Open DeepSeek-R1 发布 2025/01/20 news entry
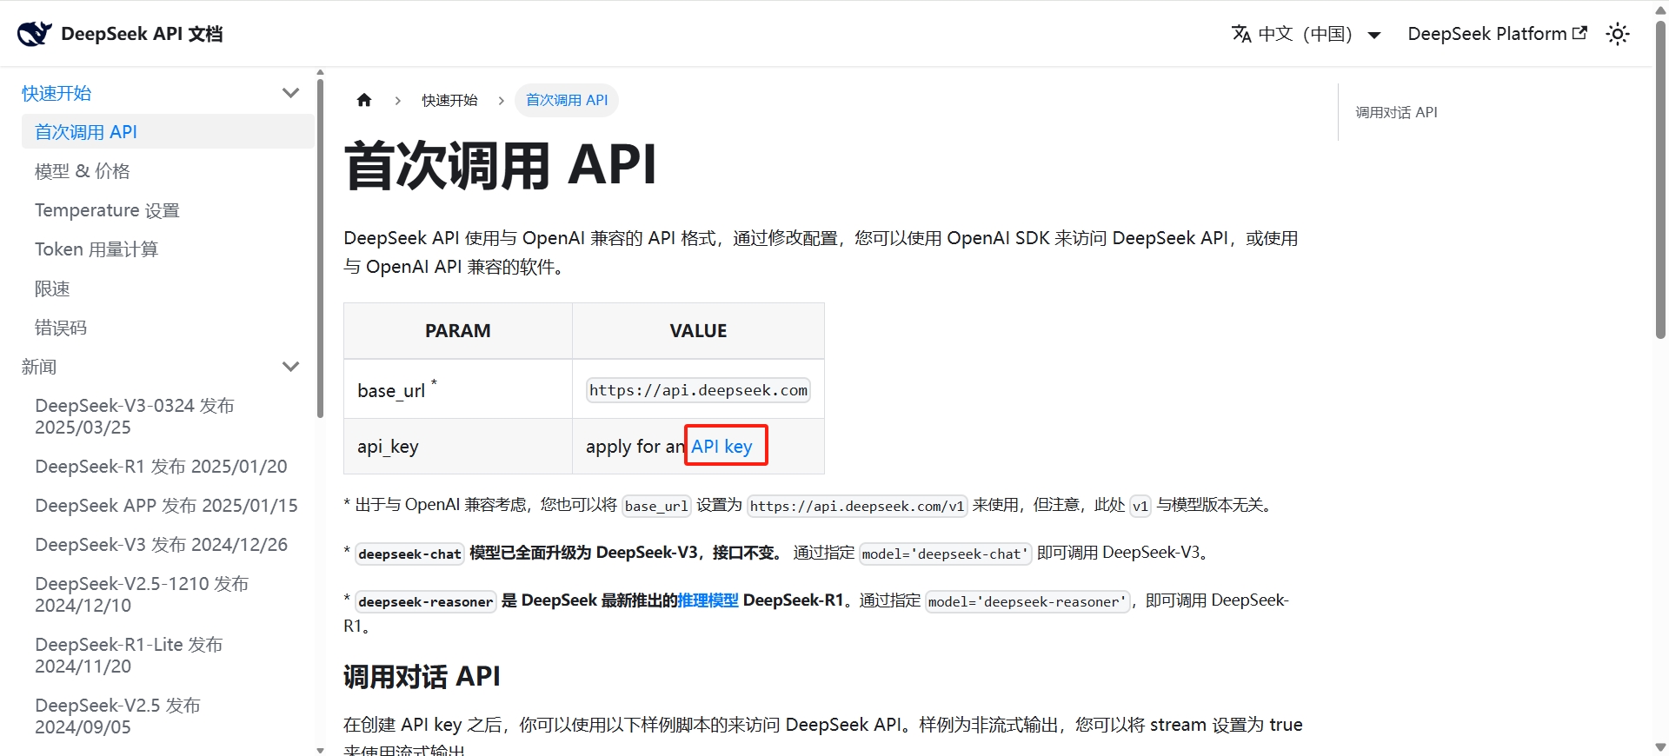Viewport: 1669px width, 756px height. click(x=161, y=467)
